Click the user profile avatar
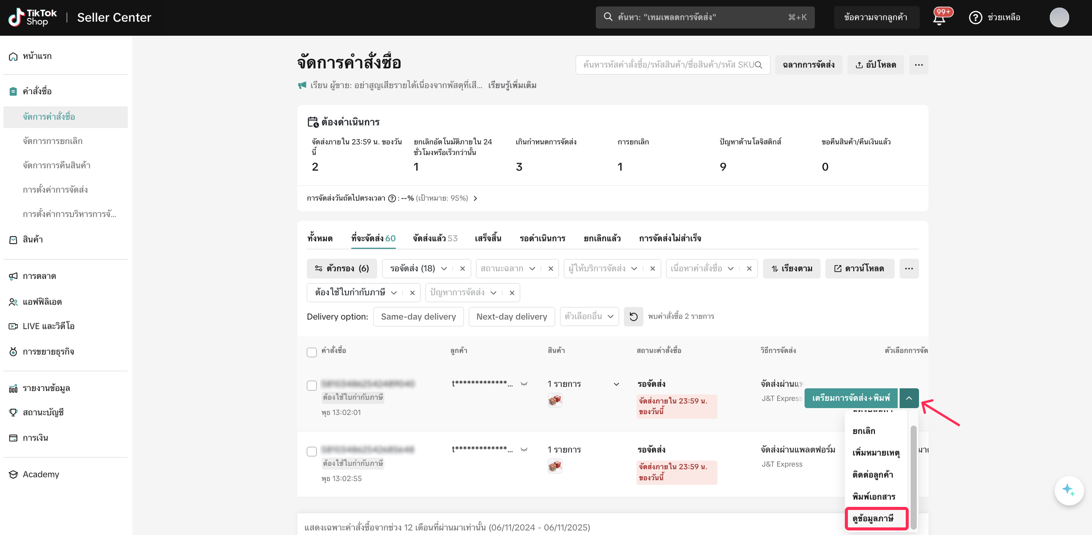The image size is (1092, 535). [1059, 18]
